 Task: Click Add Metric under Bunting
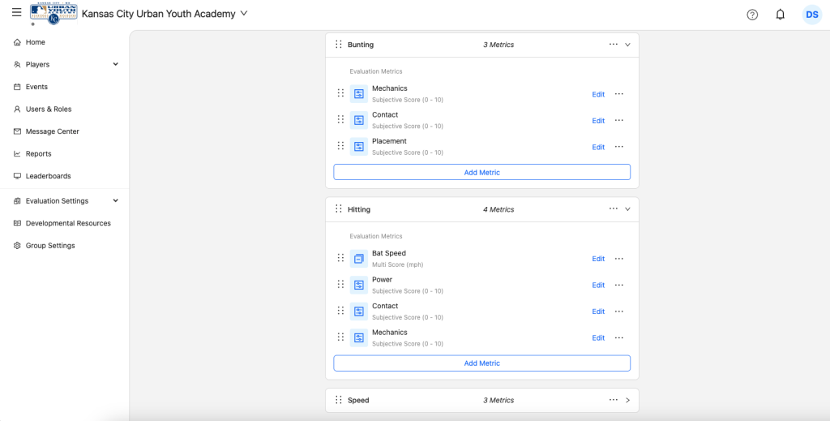(x=481, y=172)
